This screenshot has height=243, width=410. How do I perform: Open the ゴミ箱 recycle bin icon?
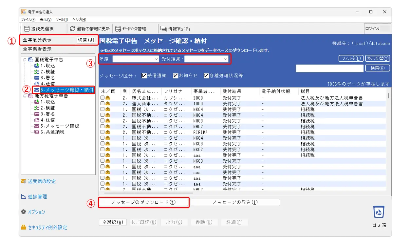378,212
